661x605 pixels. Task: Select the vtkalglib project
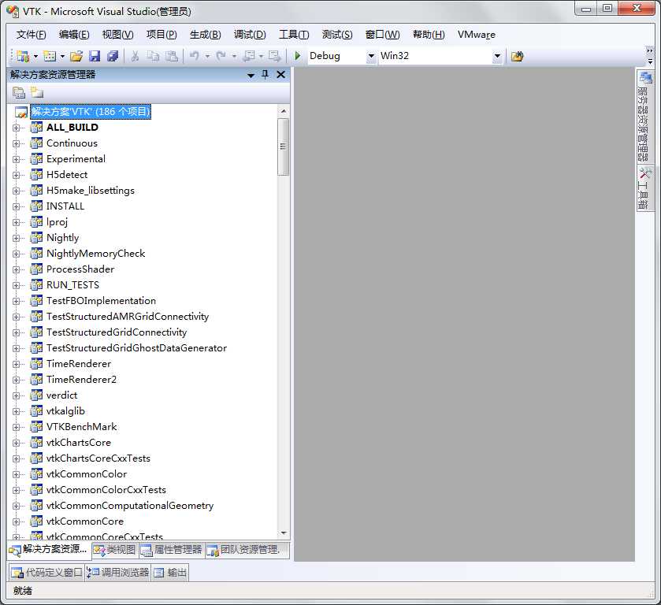65,411
